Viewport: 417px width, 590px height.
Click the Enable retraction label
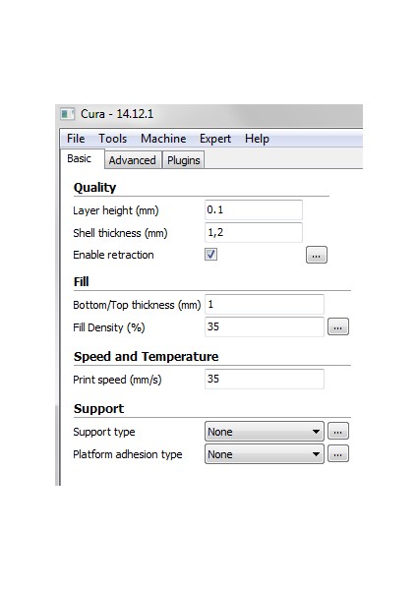tap(113, 255)
